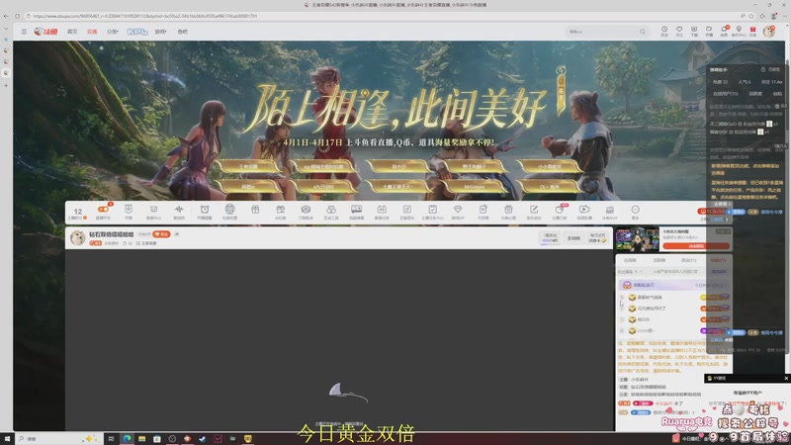Open the messages icon with red badge
This screenshot has height=445, width=791.
(x=724, y=31)
